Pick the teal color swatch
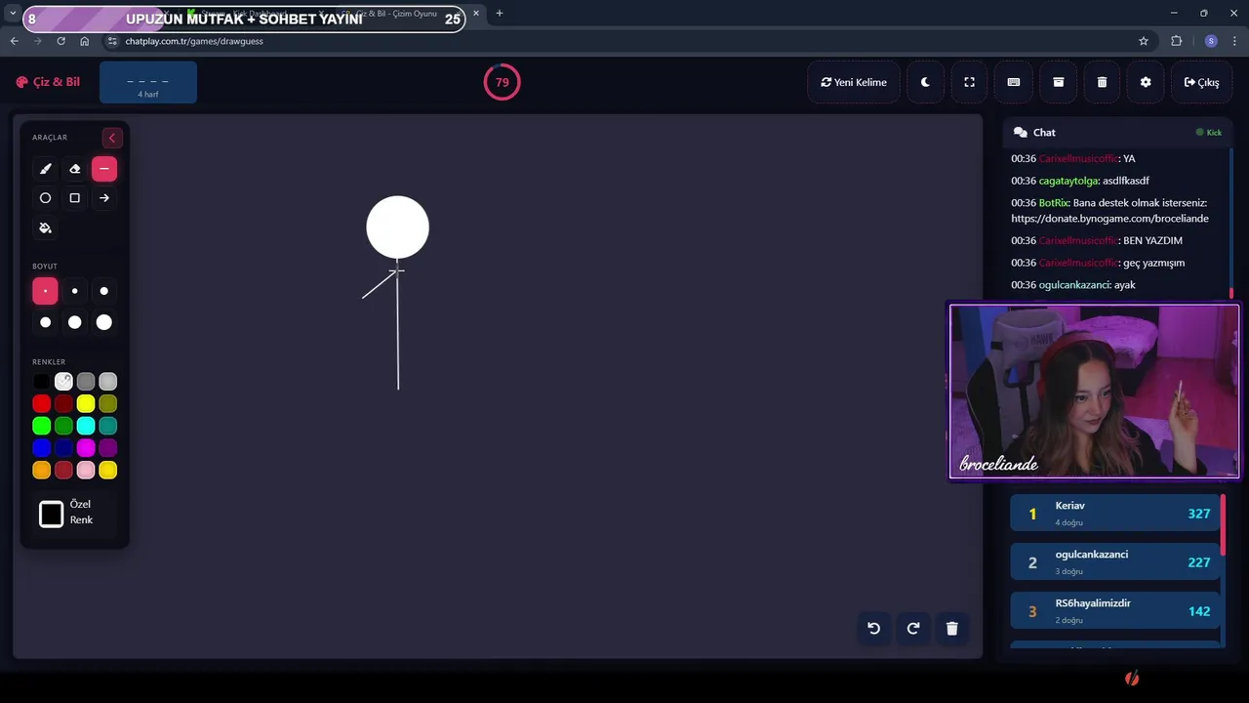 click(x=108, y=426)
